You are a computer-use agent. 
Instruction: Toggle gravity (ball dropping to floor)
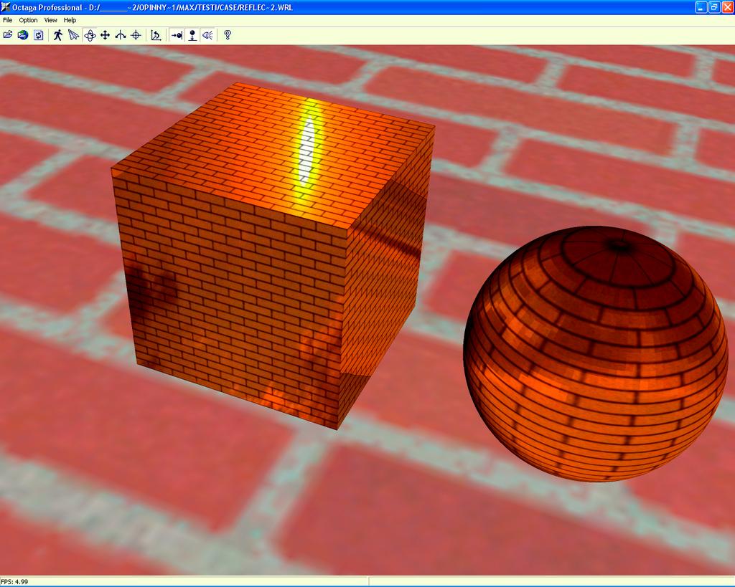[192, 35]
